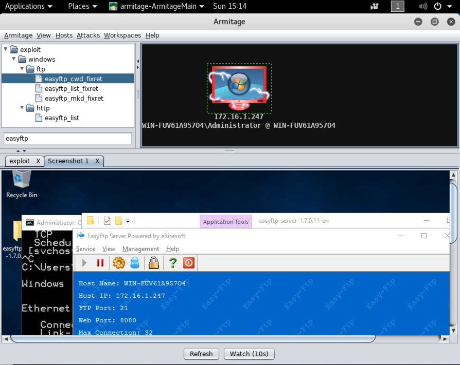
Task: Open the View menu in Armitage
Action: click(x=43, y=35)
